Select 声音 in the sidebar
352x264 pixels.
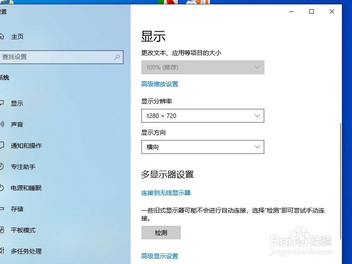(x=17, y=125)
